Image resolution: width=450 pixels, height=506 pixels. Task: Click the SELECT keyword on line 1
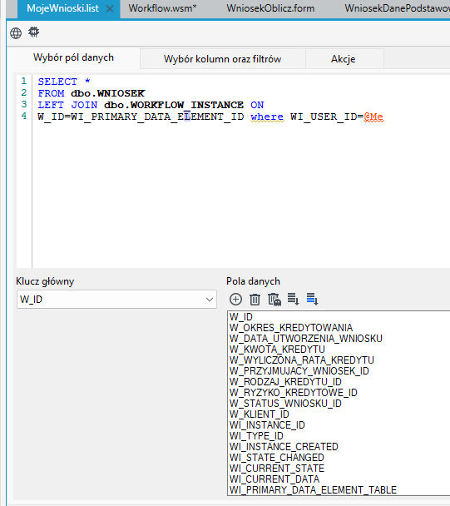tap(57, 82)
